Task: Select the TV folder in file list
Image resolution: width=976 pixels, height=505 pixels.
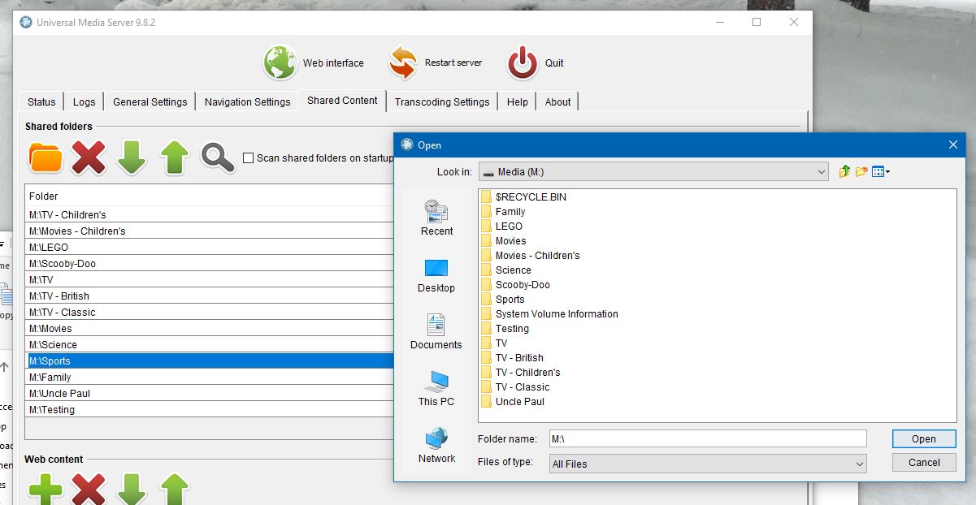Action: 494,343
